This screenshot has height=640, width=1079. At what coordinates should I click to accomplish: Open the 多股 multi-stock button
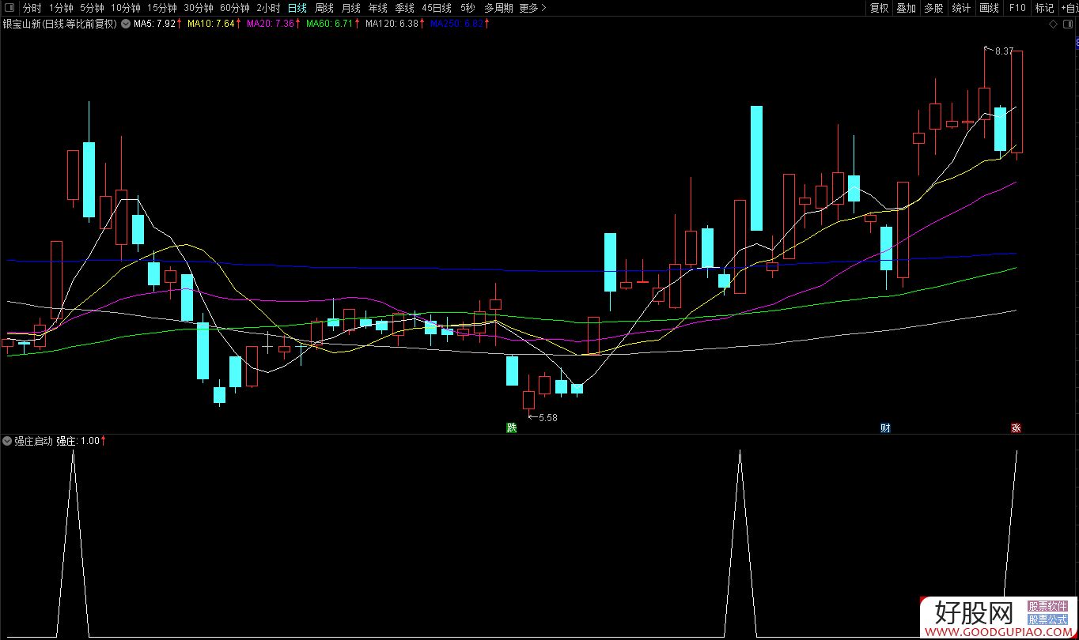[933, 8]
